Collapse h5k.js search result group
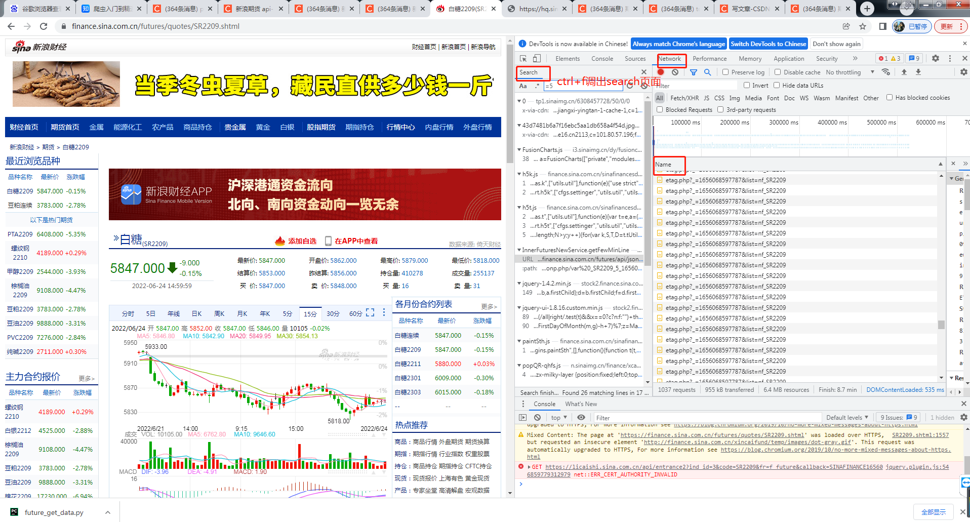The height and width of the screenshot is (522, 970). pos(519,174)
